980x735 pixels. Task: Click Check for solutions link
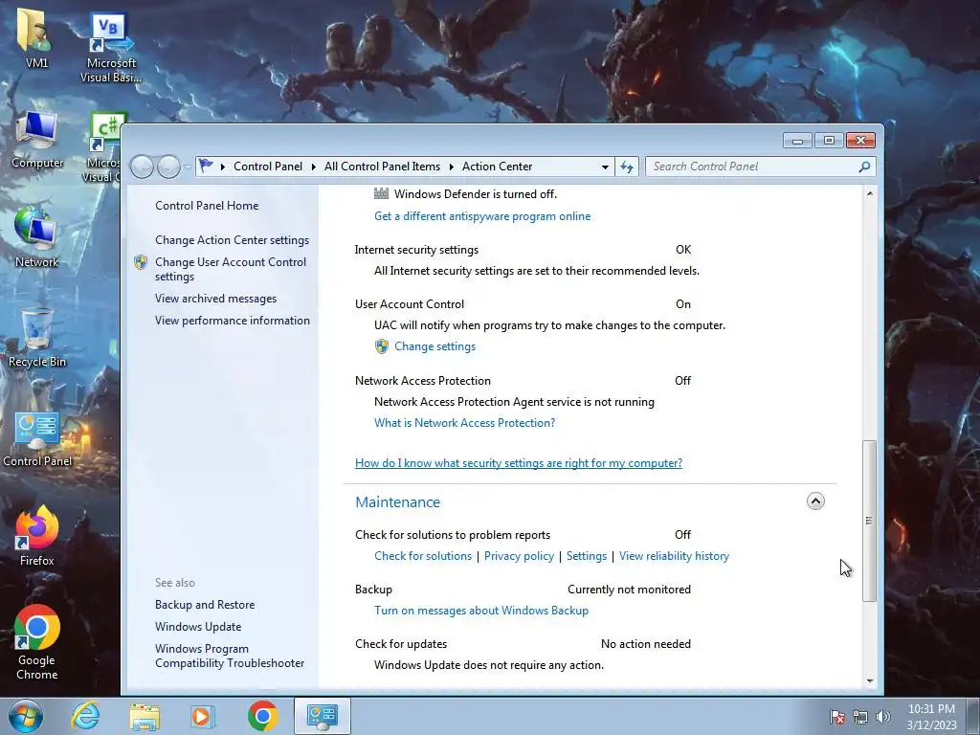(423, 556)
